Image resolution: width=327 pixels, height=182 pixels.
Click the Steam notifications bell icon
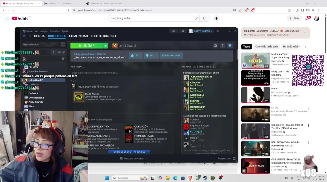pos(183,31)
